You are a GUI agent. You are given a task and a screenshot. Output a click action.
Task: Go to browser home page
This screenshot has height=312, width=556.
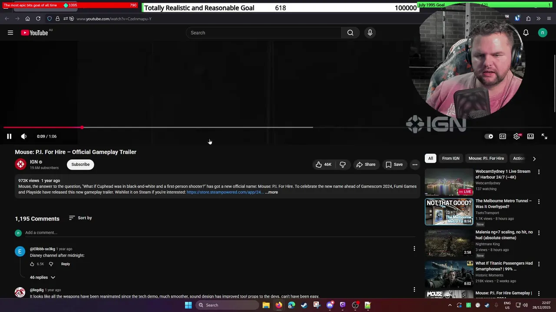tap(27, 19)
